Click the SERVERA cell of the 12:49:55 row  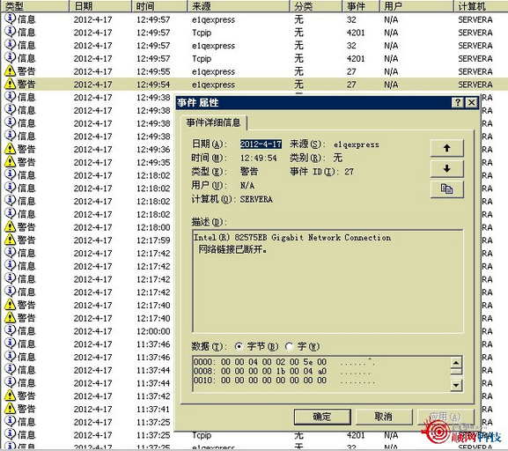[475, 71]
